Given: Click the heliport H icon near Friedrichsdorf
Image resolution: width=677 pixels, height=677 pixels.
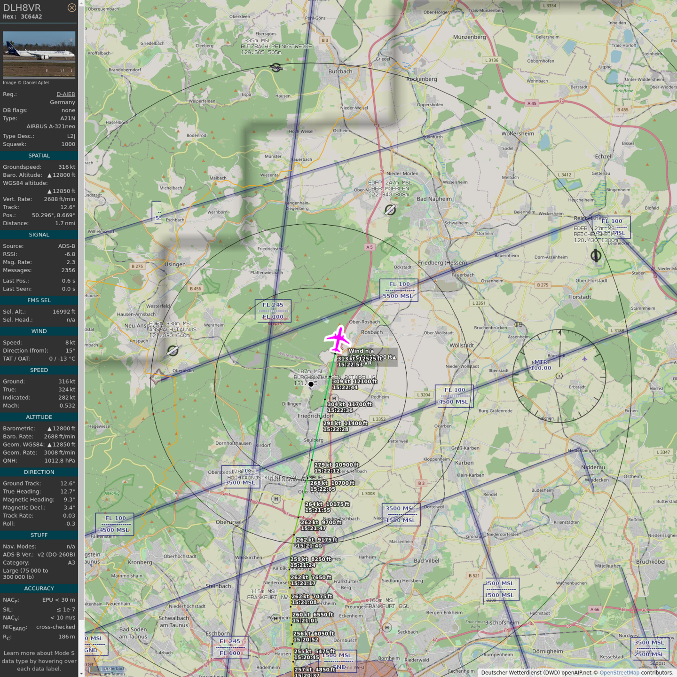Looking at the screenshot, I should (334, 398).
